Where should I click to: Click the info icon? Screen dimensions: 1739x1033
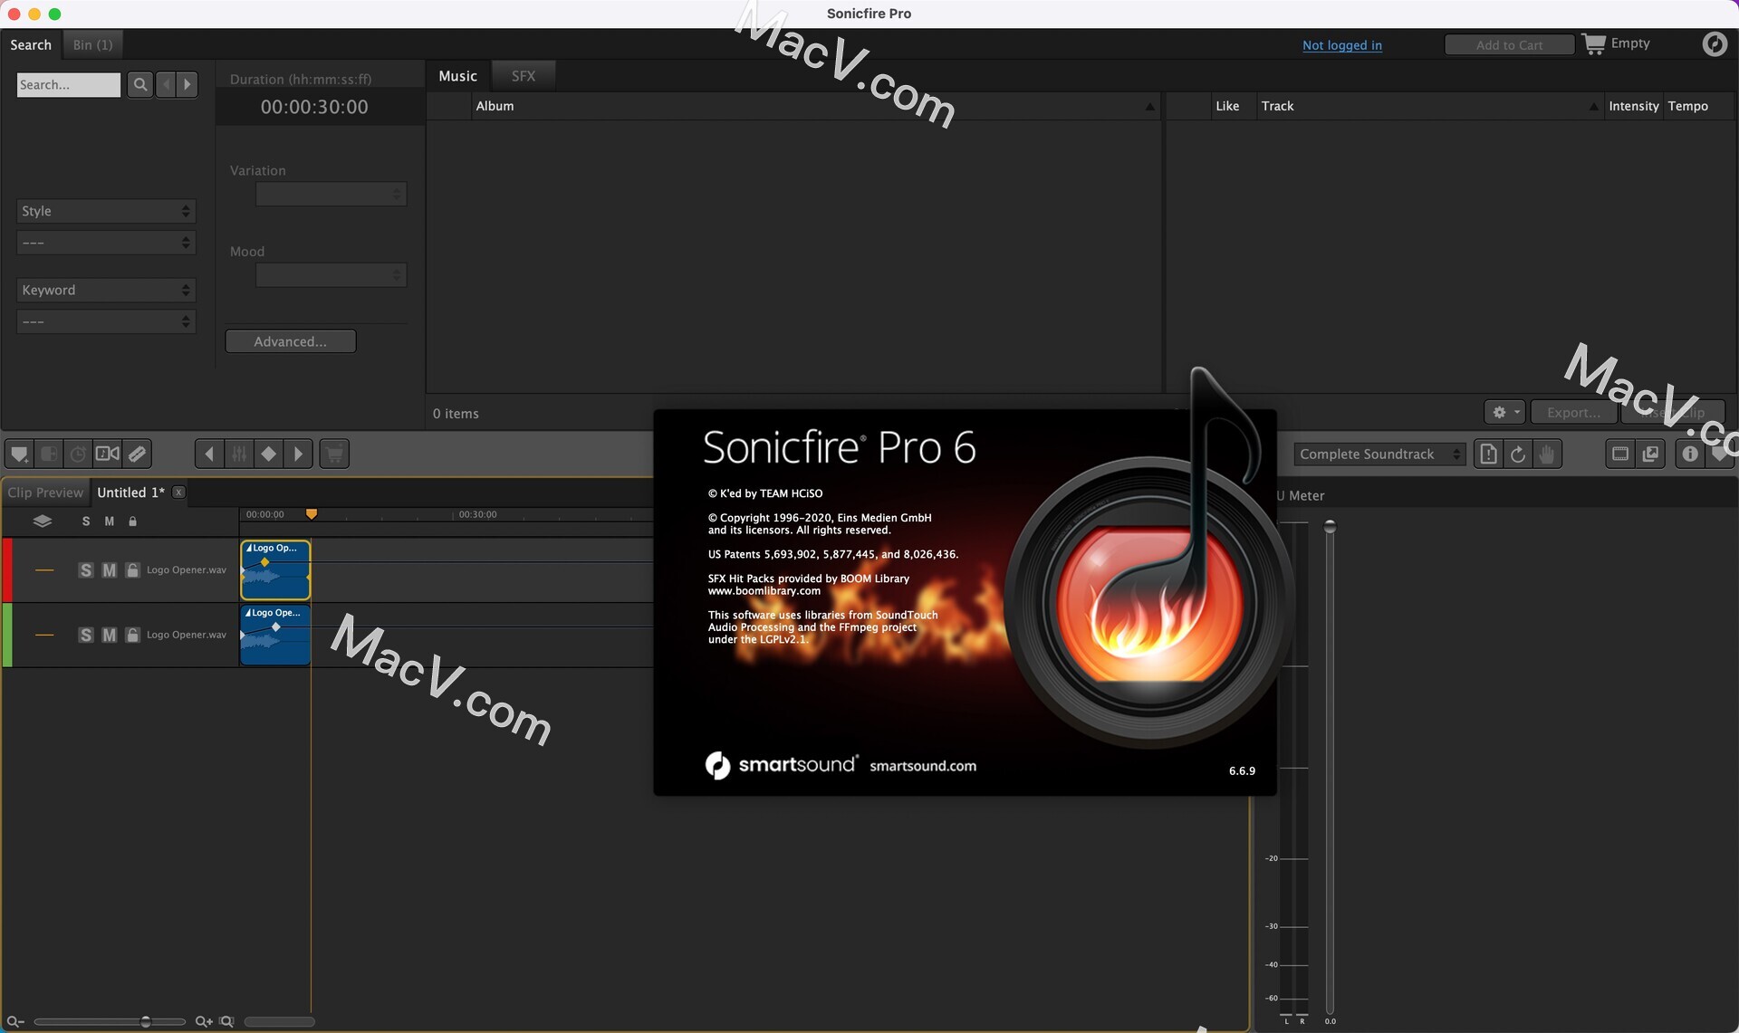coord(1690,454)
